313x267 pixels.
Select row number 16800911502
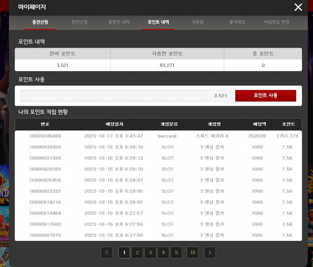coord(45,224)
